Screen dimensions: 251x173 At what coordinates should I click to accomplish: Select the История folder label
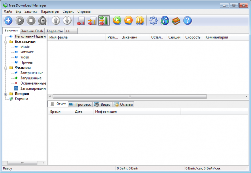[22, 94]
